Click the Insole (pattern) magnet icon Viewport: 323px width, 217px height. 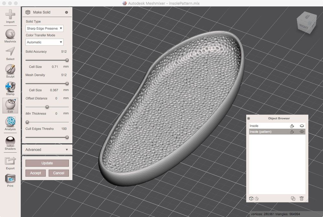pos(292,132)
